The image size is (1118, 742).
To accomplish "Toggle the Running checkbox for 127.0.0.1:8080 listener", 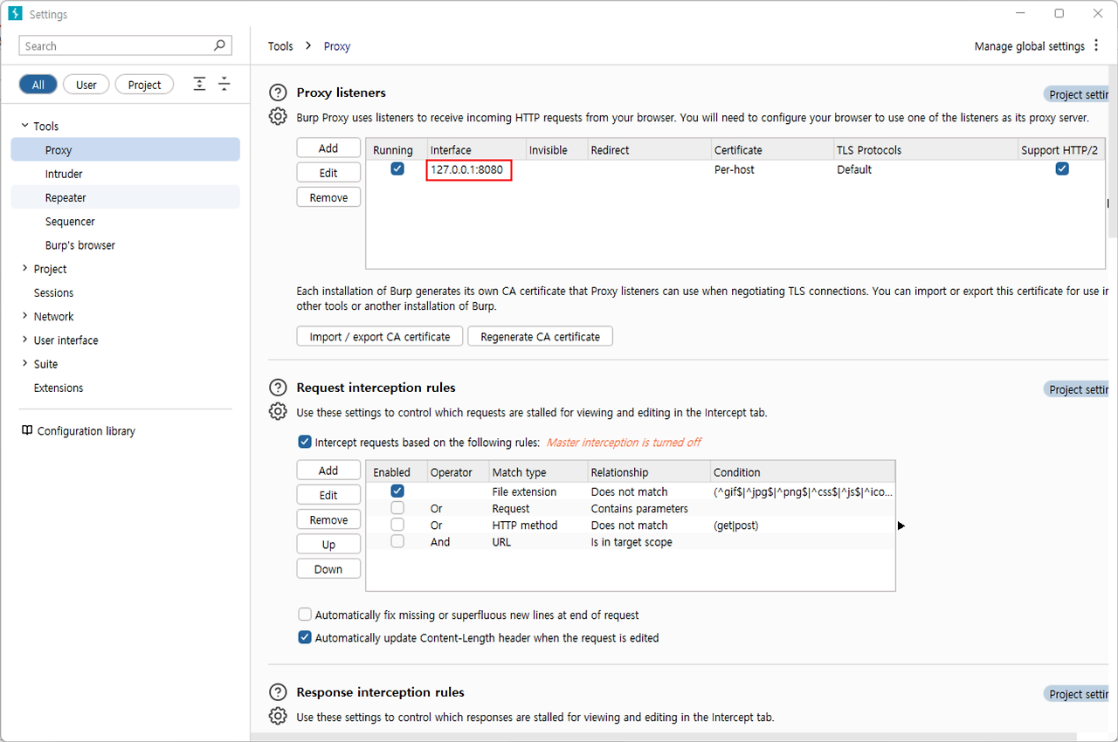I will point(397,169).
